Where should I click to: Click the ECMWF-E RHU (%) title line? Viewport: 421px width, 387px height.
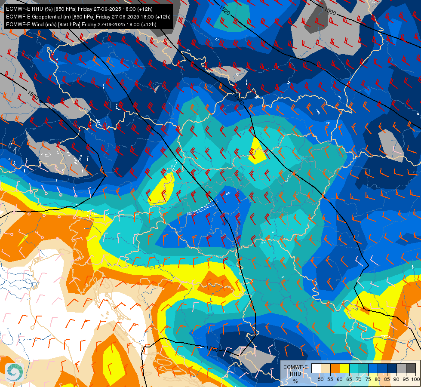pos(79,9)
